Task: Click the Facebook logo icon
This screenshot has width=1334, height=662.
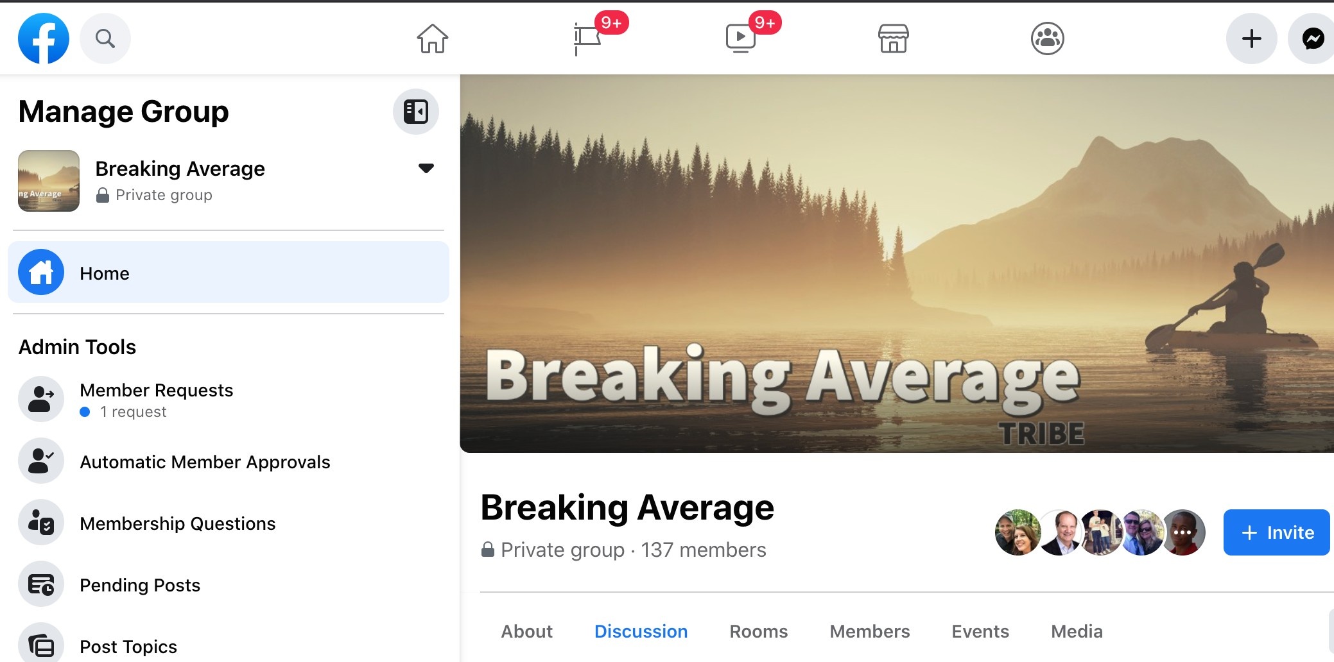Action: (44, 38)
